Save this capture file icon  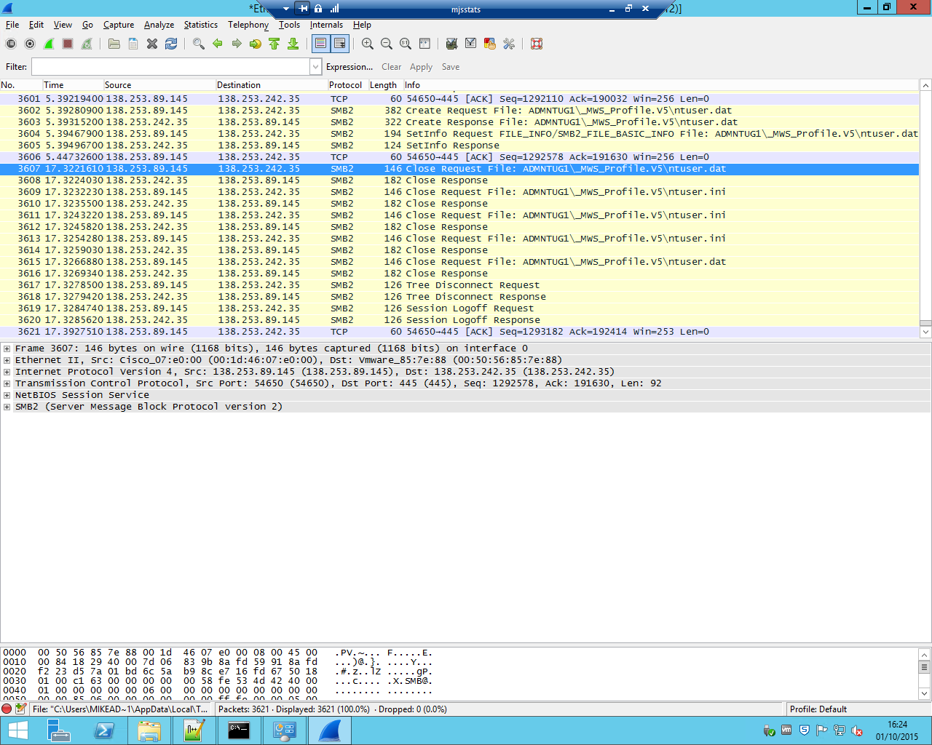[x=133, y=44]
